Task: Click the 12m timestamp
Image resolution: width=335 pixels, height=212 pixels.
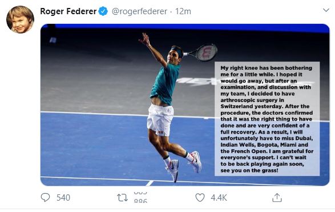Action: 183,11
